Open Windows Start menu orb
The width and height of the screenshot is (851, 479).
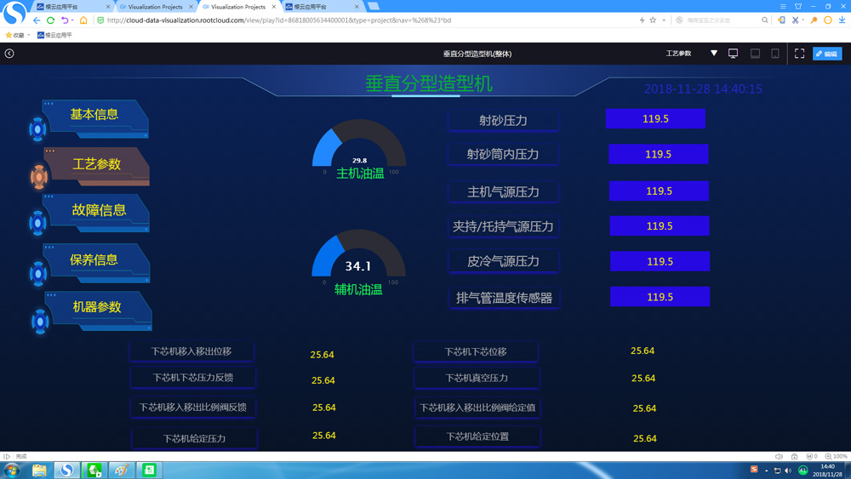coord(12,470)
